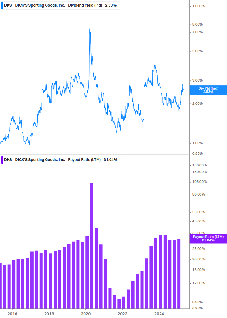Click the 20.00% payout axis label
Screen dimensions: 227x318
[x=199, y=259]
